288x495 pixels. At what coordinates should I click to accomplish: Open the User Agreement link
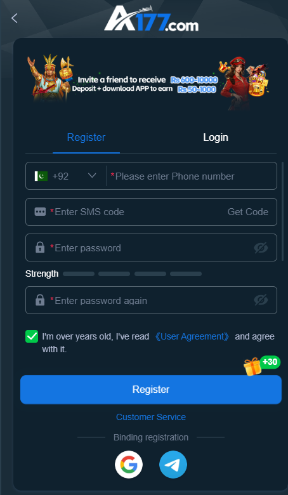(192, 336)
